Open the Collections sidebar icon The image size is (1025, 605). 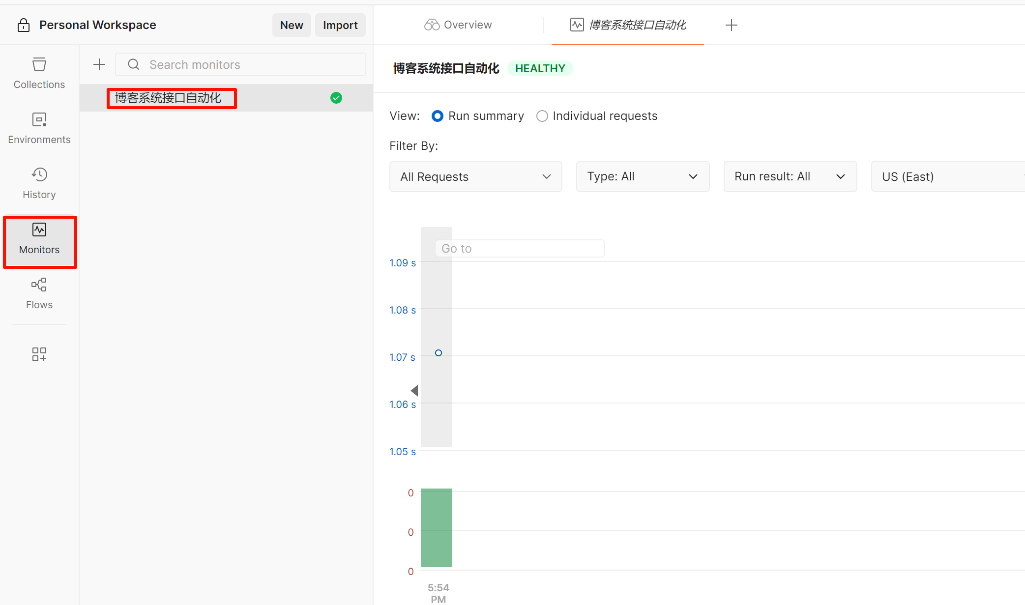click(39, 73)
